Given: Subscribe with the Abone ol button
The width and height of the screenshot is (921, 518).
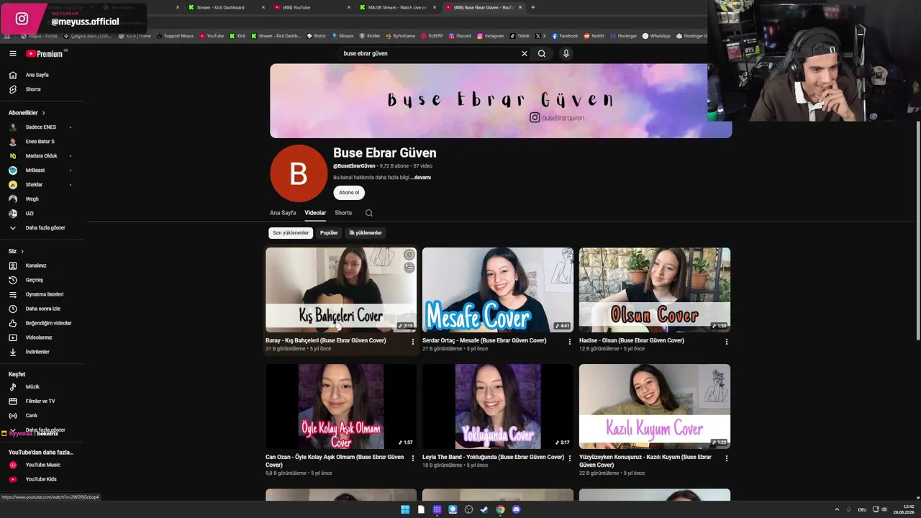Looking at the screenshot, I should coord(349,193).
